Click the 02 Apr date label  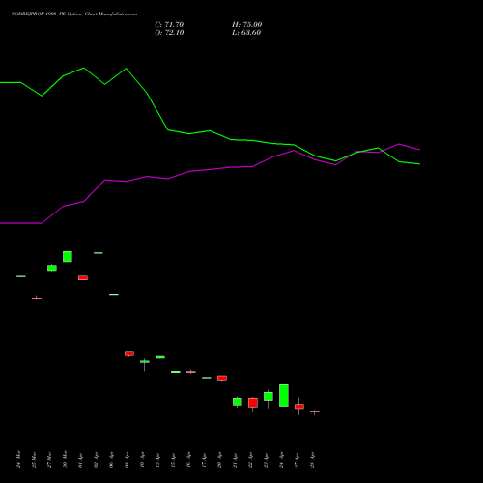(96, 460)
